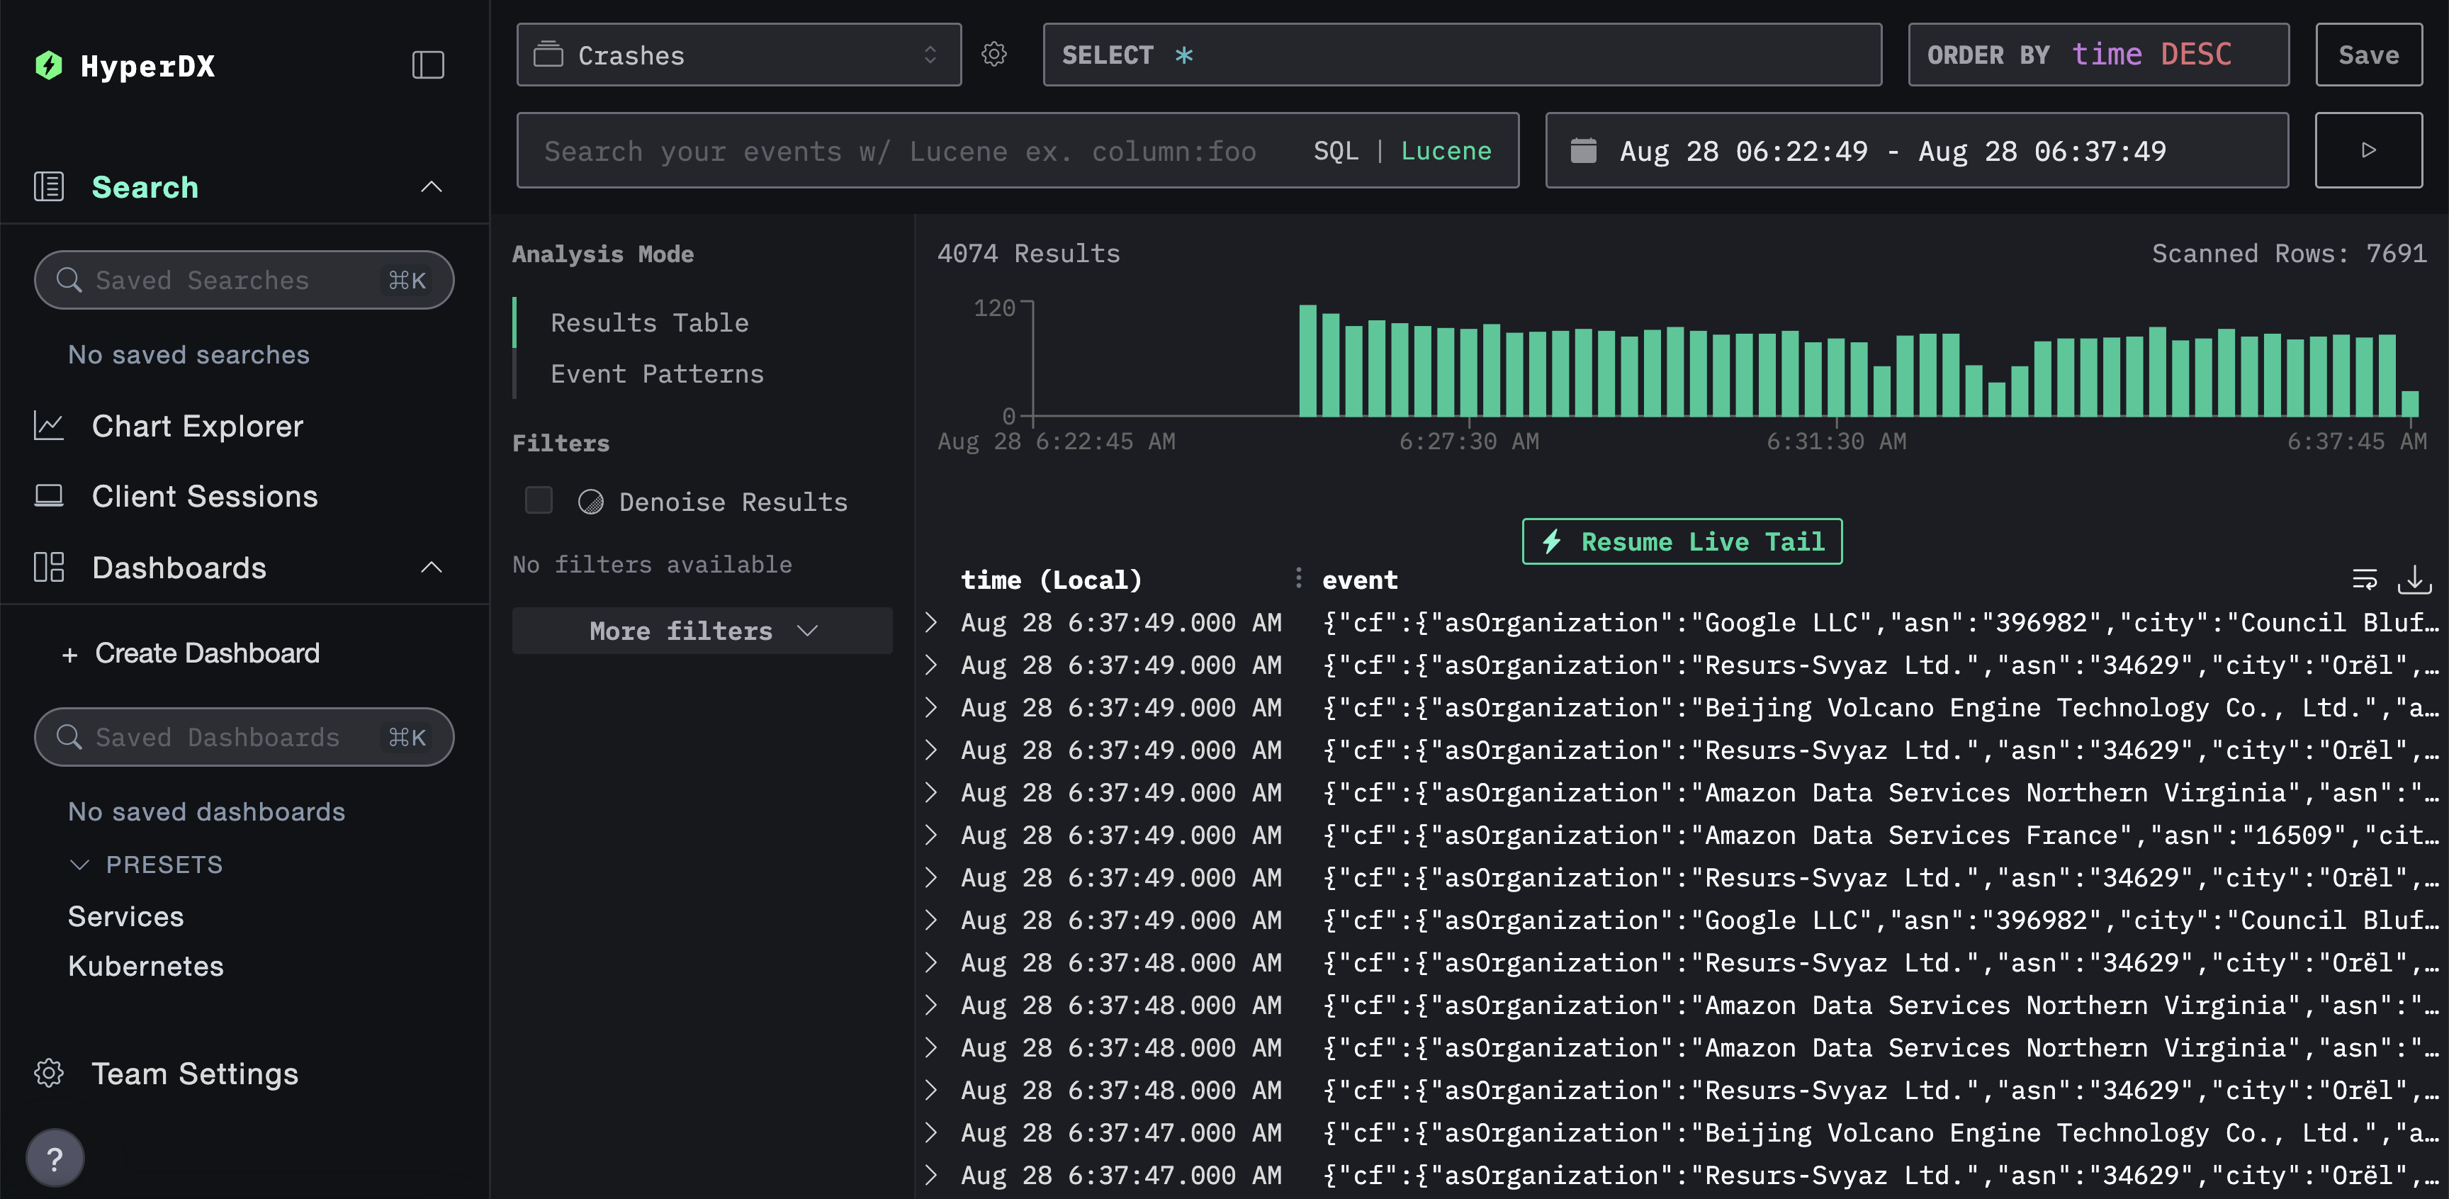
Task: Open the Crashes source dropdown
Action: (x=738, y=55)
